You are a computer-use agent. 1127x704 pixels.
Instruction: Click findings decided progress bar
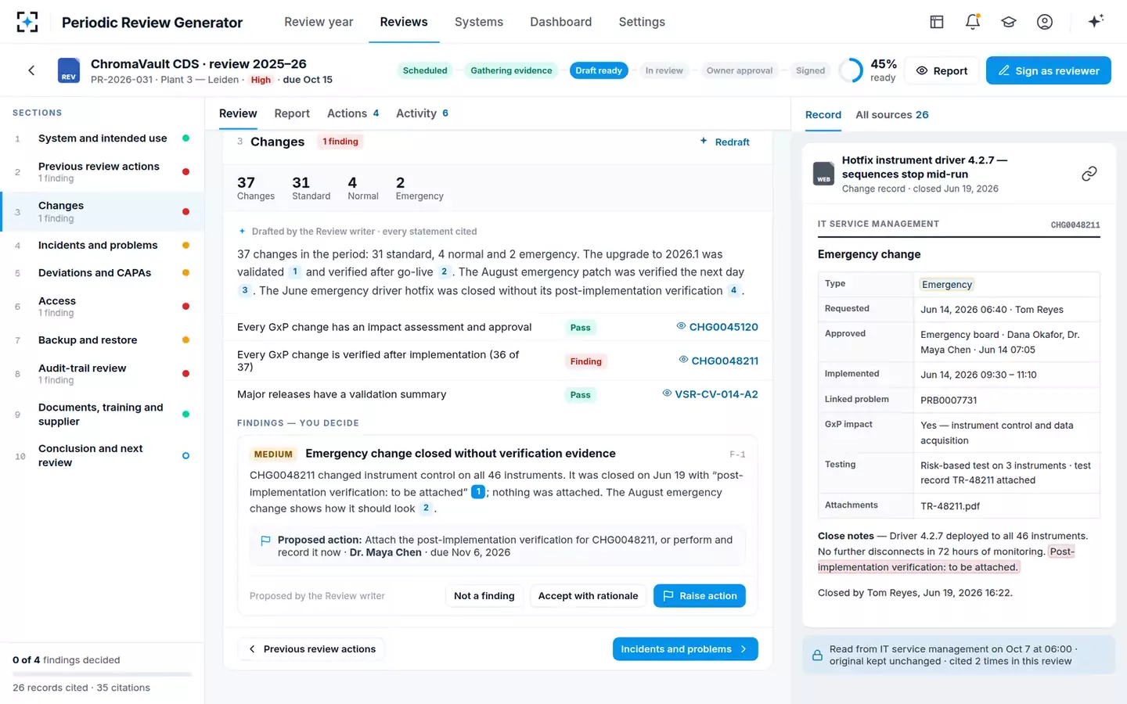(x=102, y=673)
